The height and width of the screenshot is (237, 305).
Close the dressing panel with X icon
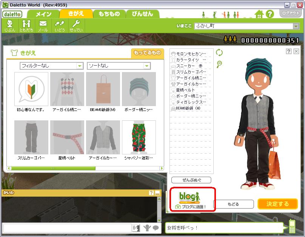(x=296, y=51)
